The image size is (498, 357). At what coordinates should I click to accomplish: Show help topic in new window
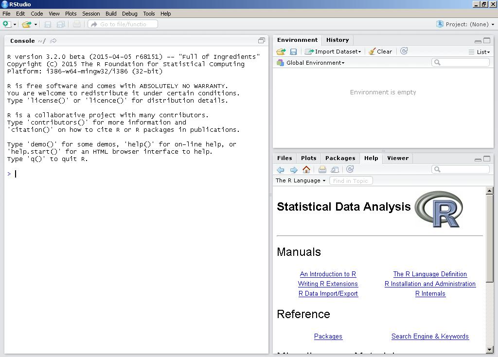(335, 170)
